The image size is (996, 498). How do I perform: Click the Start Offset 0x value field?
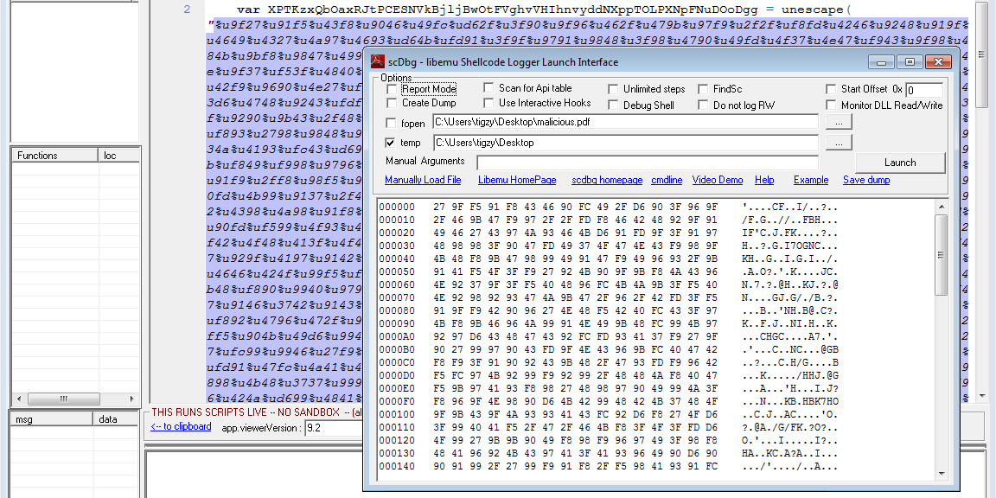[x=923, y=90]
